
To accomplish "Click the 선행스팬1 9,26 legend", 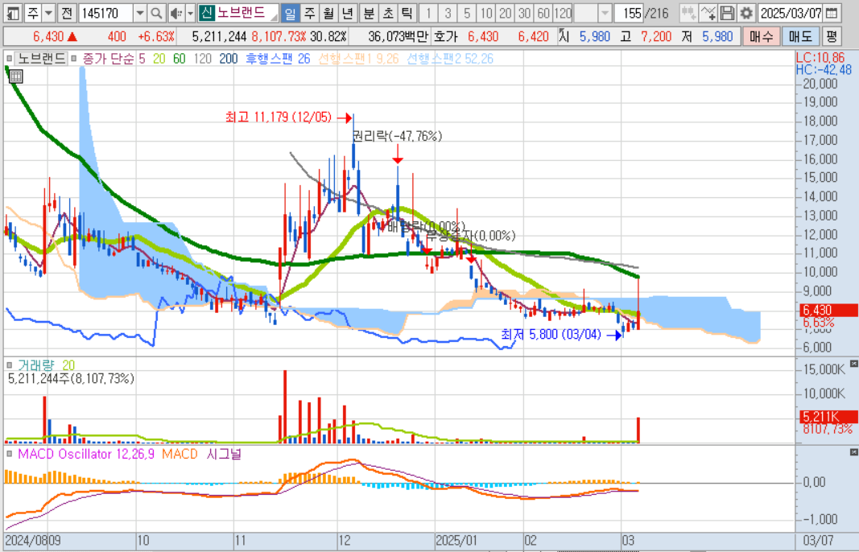I will [x=358, y=59].
